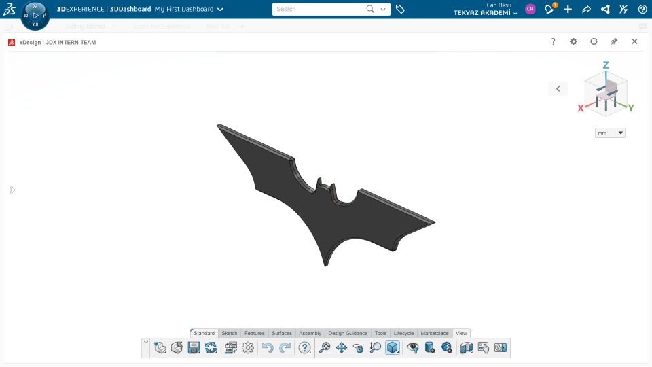This screenshot has width=652, height=367.
Task: Open the tools crossed icon in top bar
Action: 623,9
